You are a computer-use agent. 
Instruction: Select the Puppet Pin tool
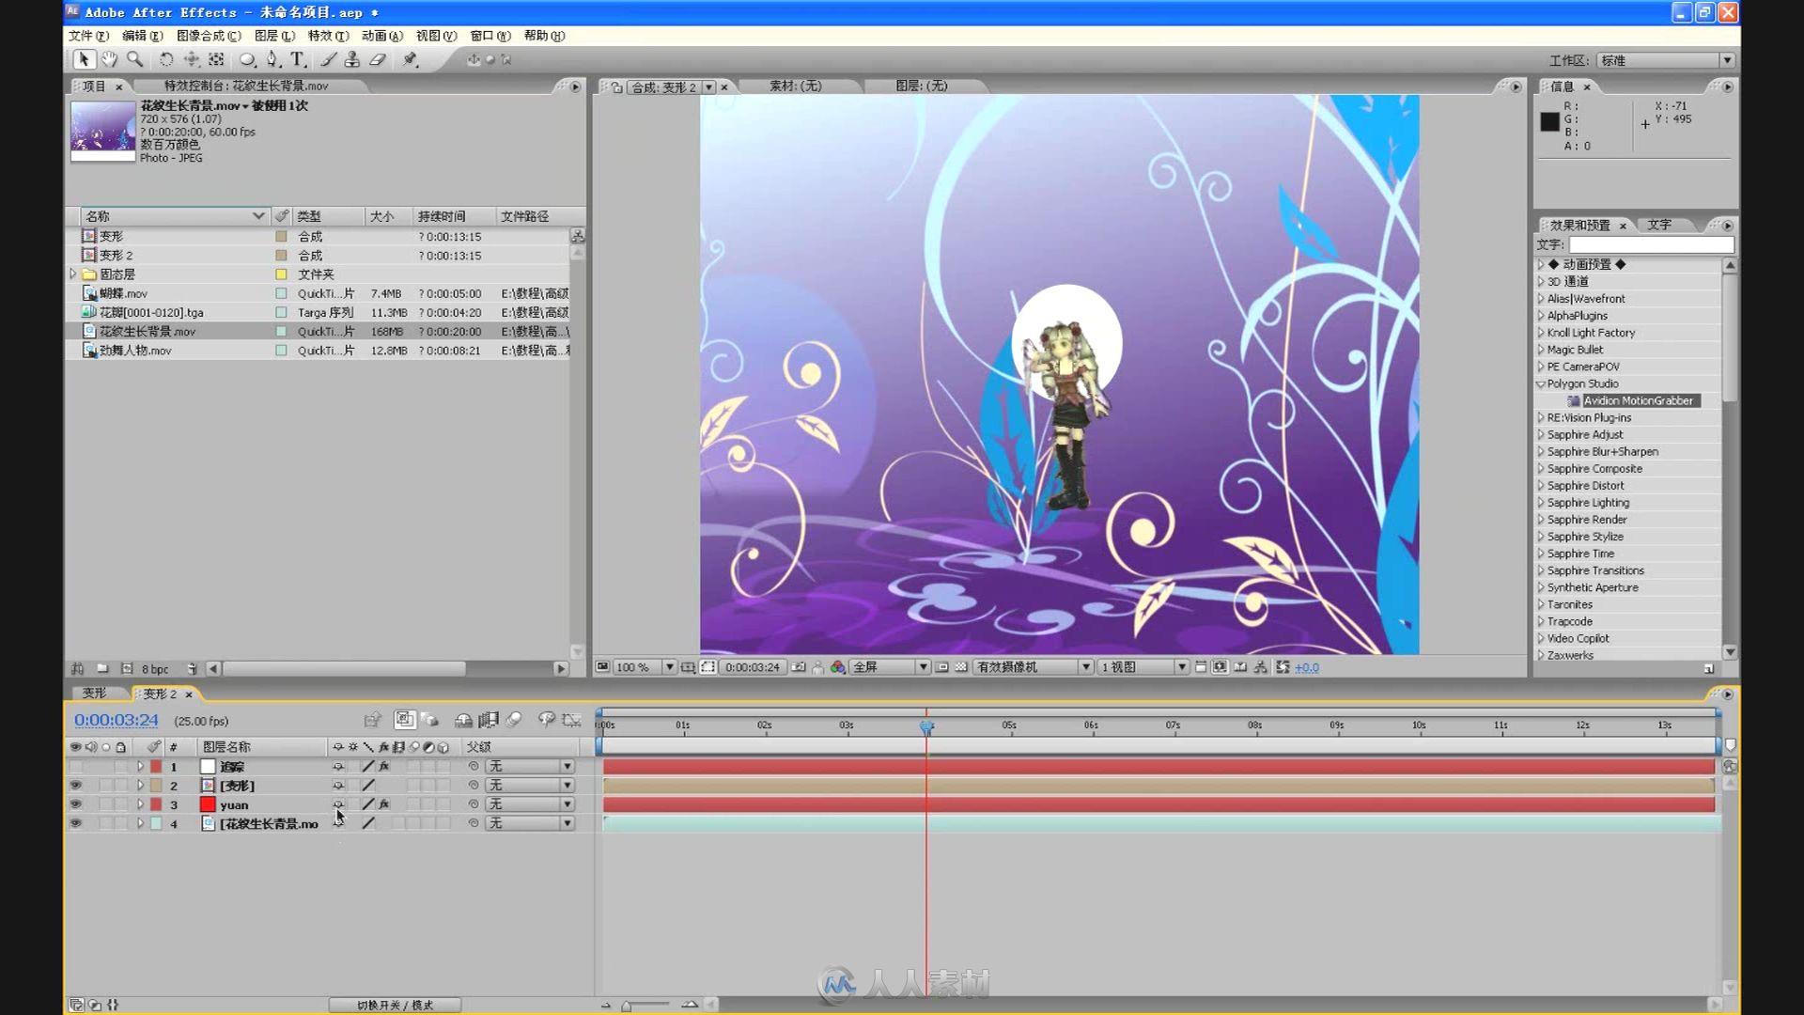(x=411, y=59)
